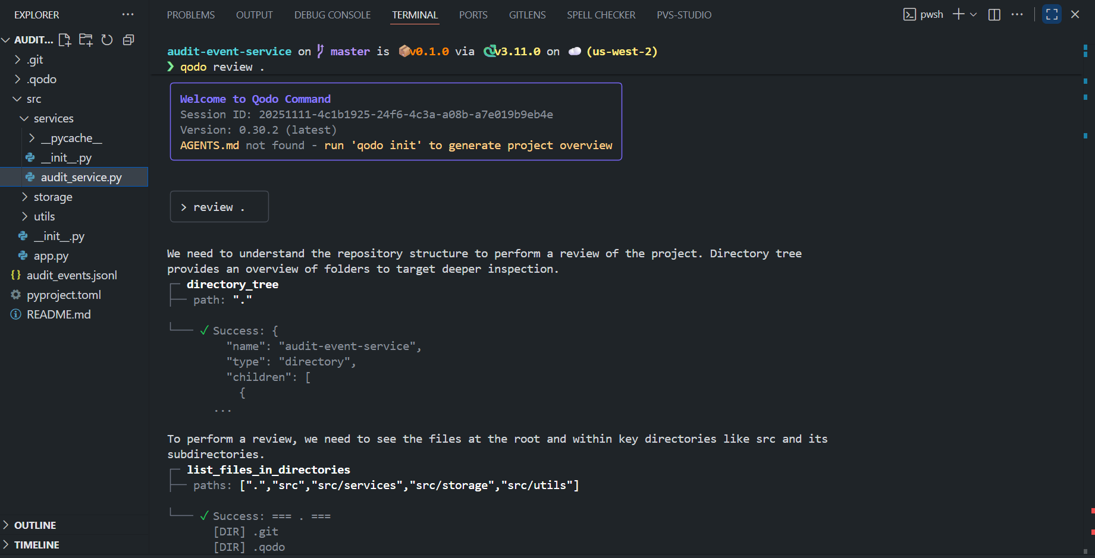
Task: Open terminal views via the ellipsis icon
Action: tap(1017, 14)
